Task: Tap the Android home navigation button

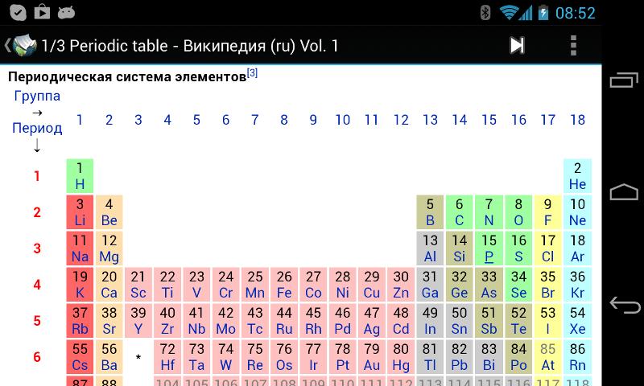Action: (625, 192)
